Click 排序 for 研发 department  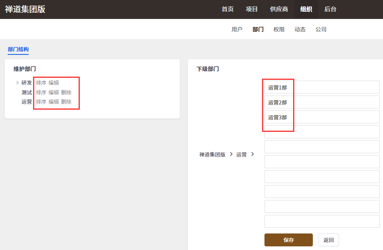(41, 83)
